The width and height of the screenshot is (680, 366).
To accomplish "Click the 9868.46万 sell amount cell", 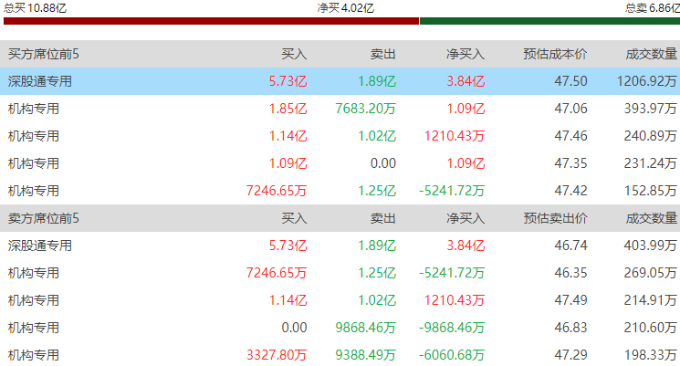I will coord(366,328).
